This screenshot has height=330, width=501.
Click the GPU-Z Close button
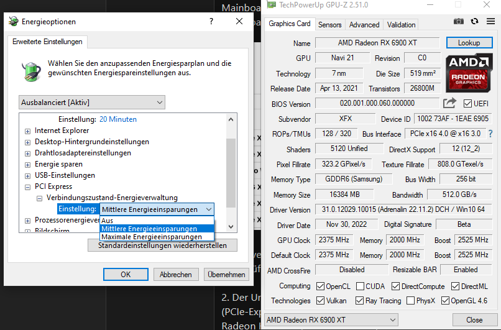[474, 320]
